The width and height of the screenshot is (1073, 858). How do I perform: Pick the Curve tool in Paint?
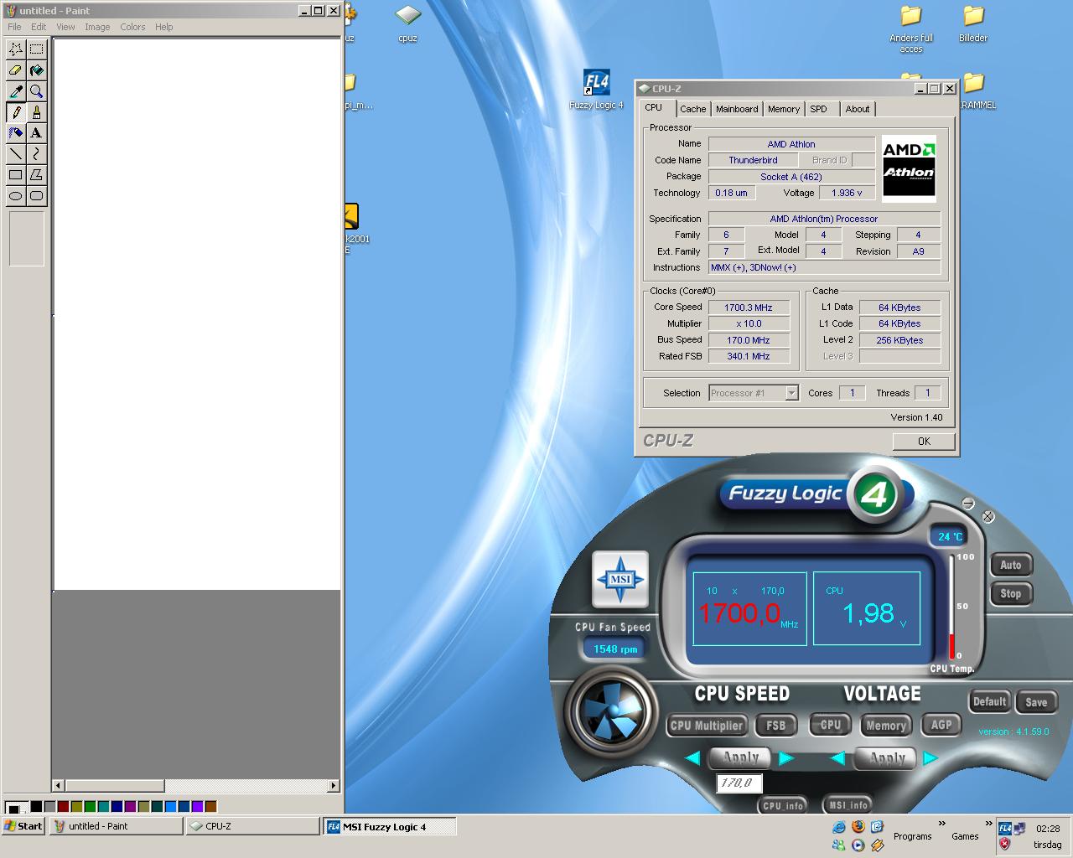click(36, 154)
